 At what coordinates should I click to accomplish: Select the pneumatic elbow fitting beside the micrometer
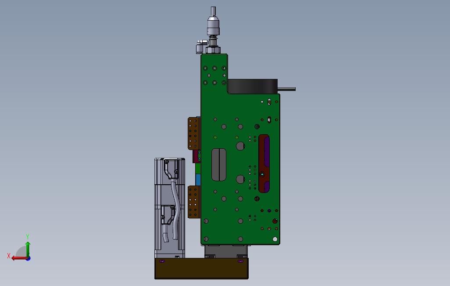pos(200,46)
